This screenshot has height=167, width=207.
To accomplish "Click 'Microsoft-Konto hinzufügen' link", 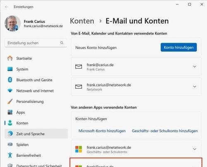I will pos(102,131).
